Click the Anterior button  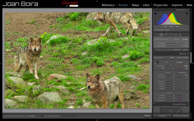(162, 116)
